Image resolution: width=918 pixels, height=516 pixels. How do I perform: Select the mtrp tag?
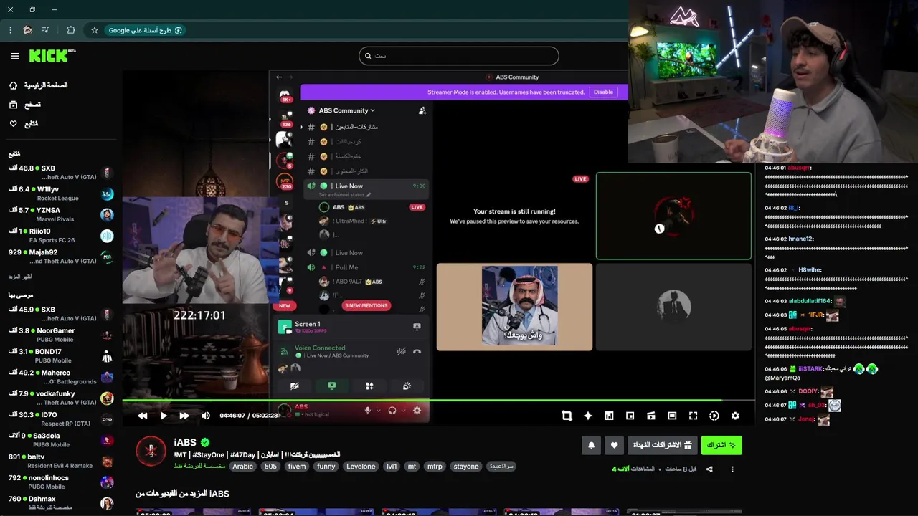click(435, 467)
